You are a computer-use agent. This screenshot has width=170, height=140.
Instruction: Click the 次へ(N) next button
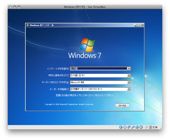(122, 105)
